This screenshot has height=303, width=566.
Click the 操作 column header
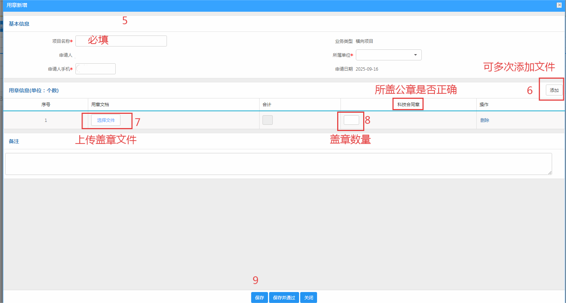(484, 105)
